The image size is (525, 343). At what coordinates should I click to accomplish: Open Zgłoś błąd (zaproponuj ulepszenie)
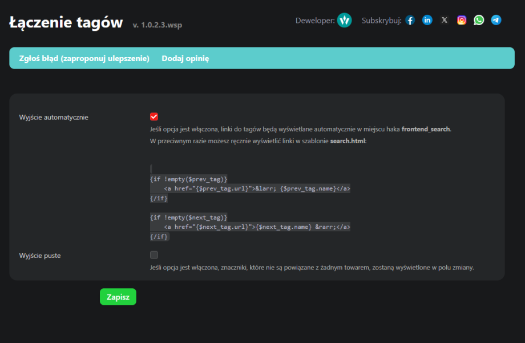point(79,58)
